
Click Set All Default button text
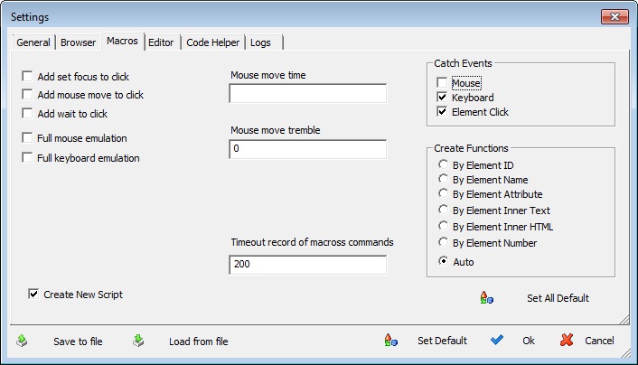[x=558, y=298]
